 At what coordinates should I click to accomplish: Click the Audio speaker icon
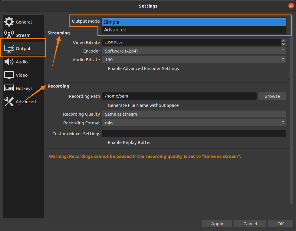click(9, 62)
